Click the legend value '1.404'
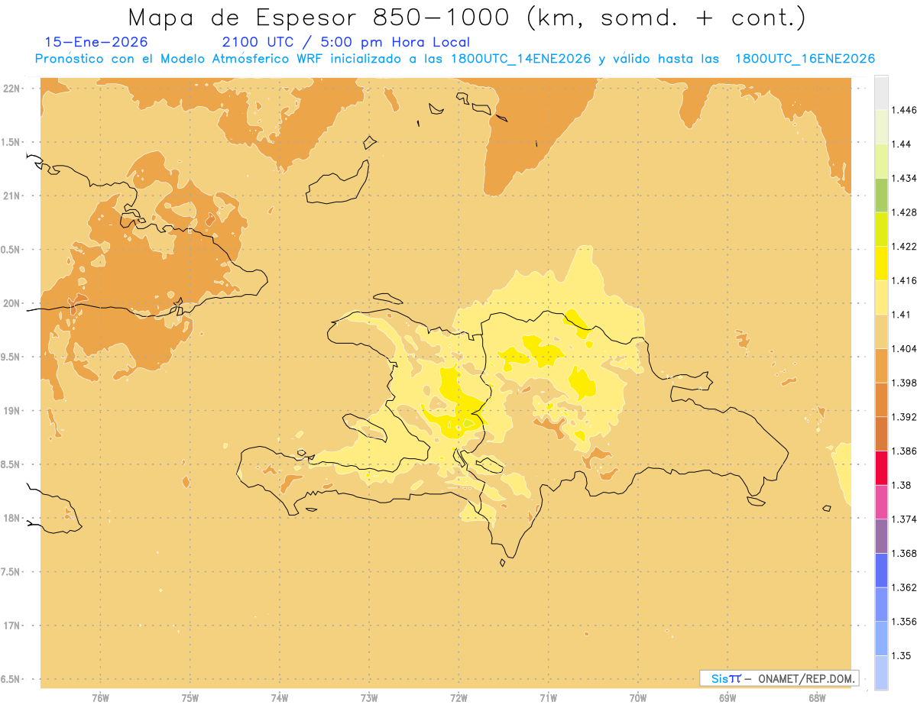The image size is (917, 708). (x=904, y=348)
